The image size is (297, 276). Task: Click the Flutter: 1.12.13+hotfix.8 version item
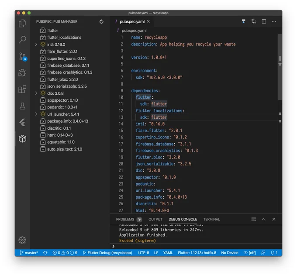click(197, 253)
